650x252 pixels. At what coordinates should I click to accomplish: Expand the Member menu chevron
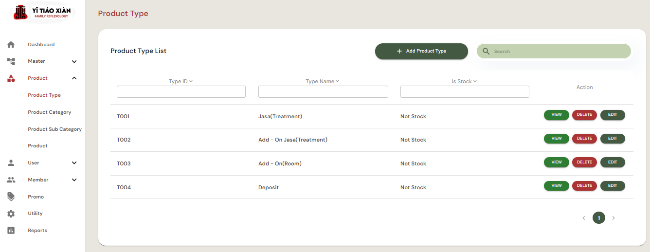pyautogui.click(x=74, y=180)
